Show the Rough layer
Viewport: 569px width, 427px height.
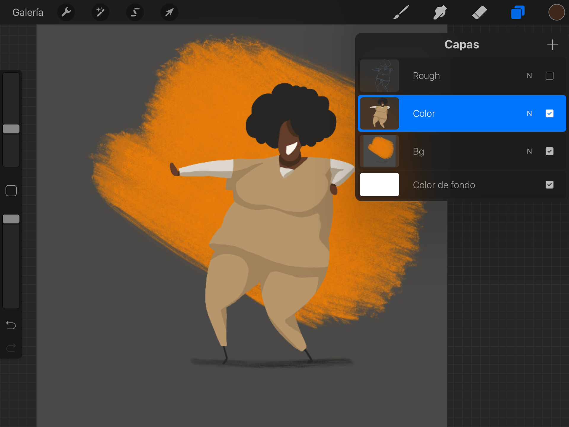[x=549, y=76]
